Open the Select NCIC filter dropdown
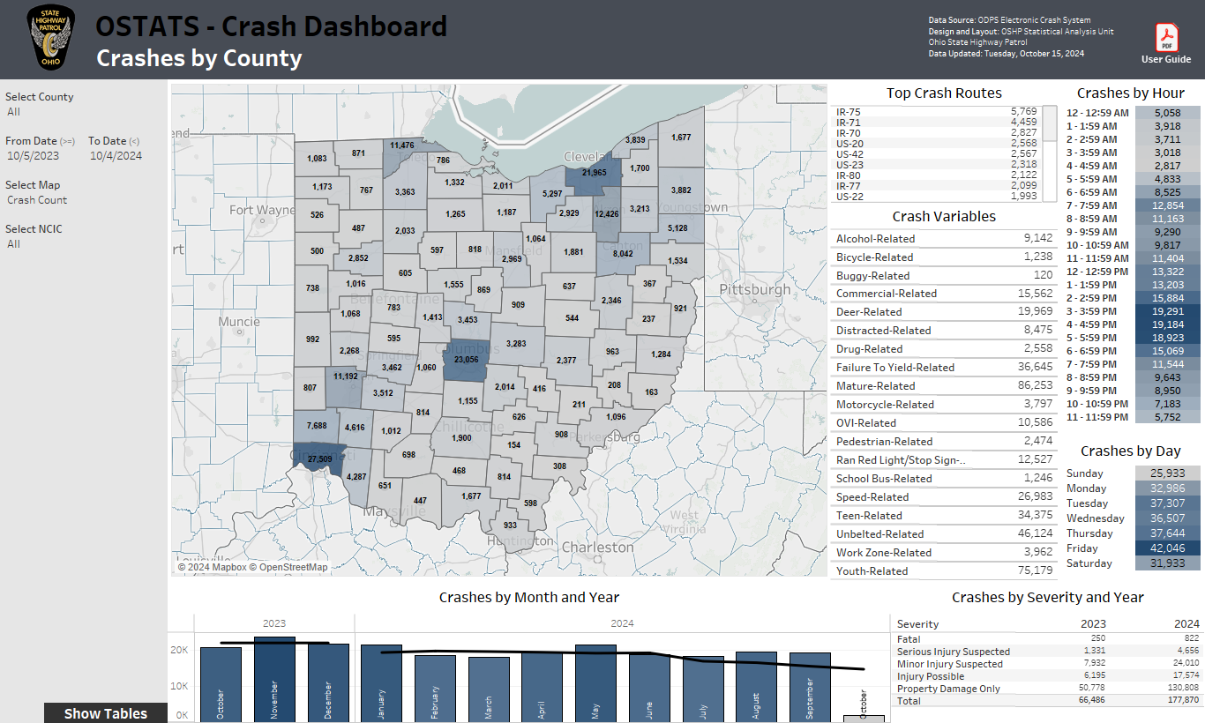This screenshot has width=1205, height=723. click(x=84, y=244)
